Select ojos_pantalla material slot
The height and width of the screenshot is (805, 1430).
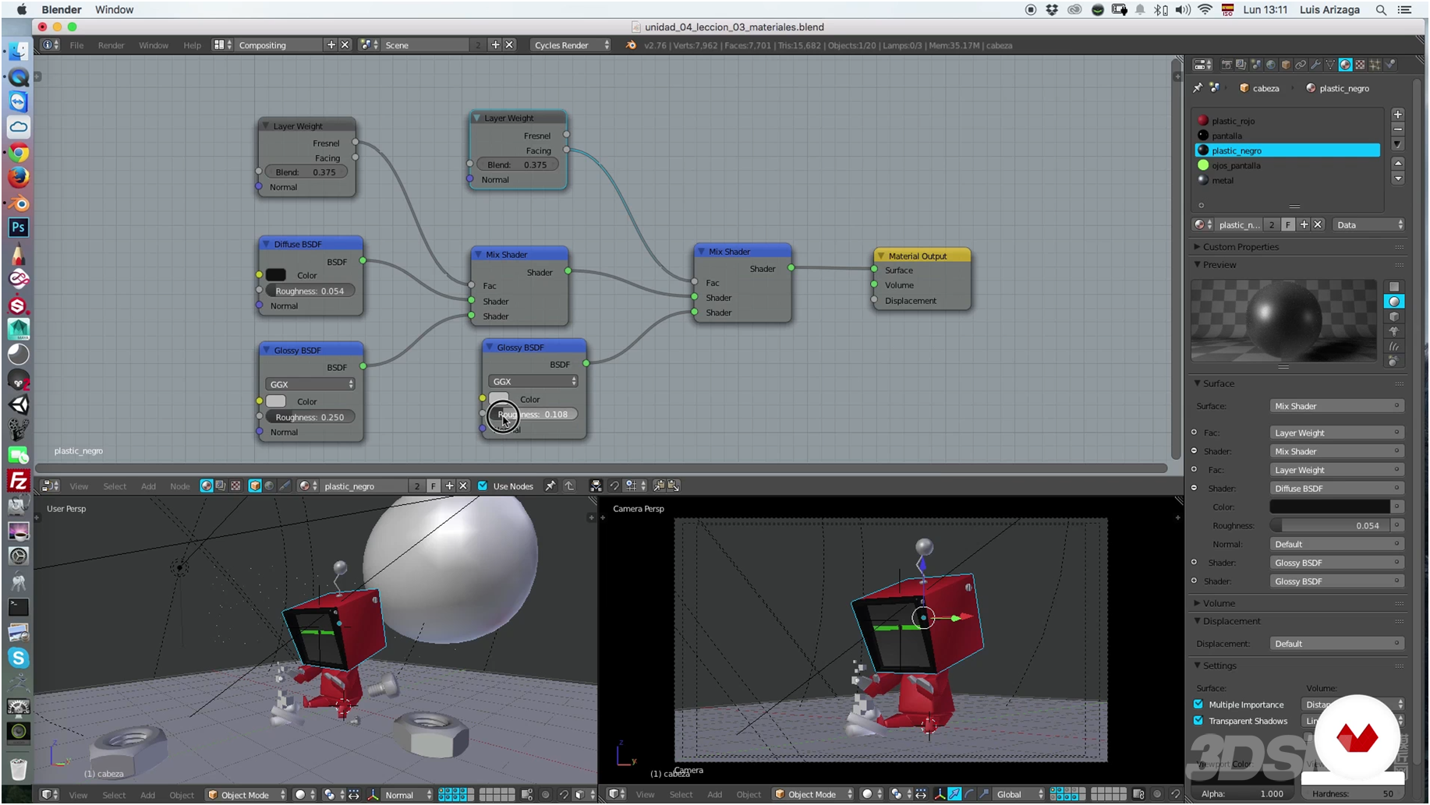(1287, 165)
